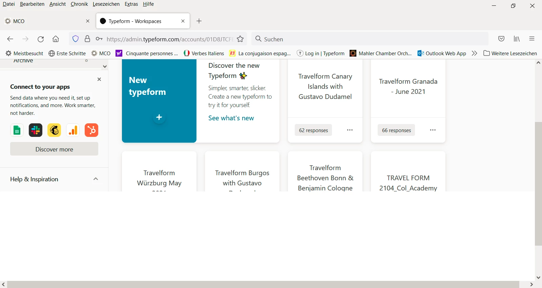Save page to Pocket
The image size is (542, 288).
pos(501,39)
